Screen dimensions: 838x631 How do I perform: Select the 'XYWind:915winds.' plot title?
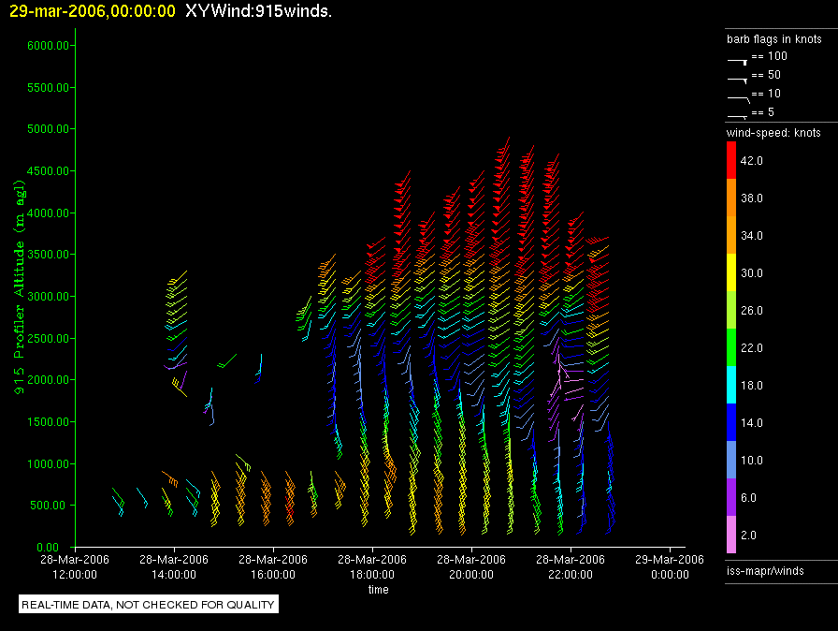(x=258, y=11)
